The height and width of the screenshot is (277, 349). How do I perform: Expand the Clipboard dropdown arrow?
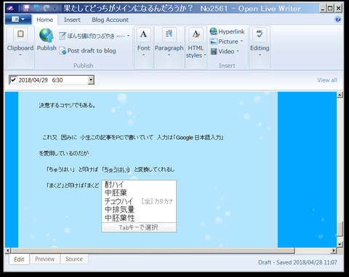pos(20,55)
